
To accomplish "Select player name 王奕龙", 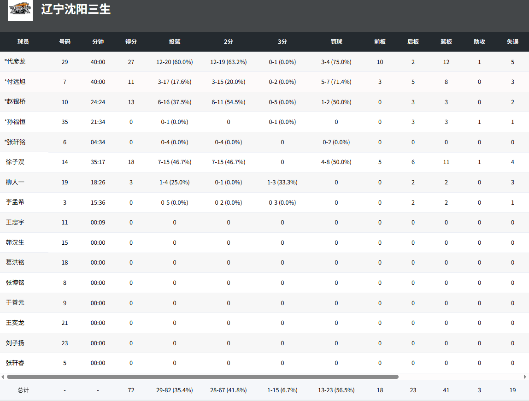I will click(15, 323).
